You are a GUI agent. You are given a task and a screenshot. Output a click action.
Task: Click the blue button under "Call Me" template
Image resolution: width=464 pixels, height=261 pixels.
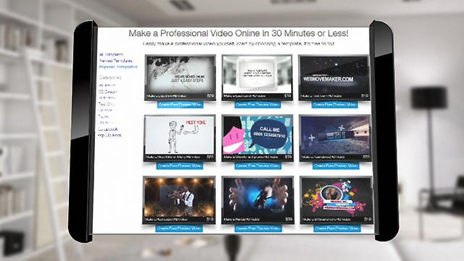point(258,166)
